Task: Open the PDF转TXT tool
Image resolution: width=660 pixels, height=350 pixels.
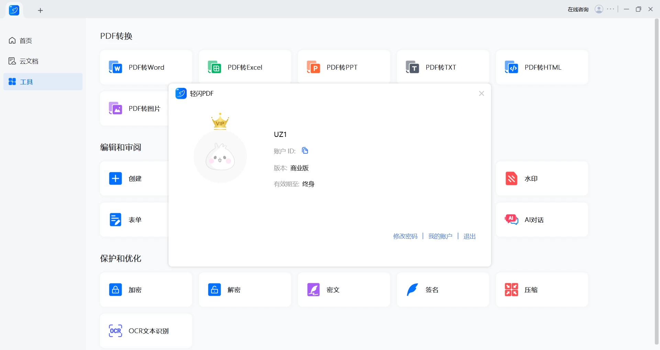Action: point(443,67)
